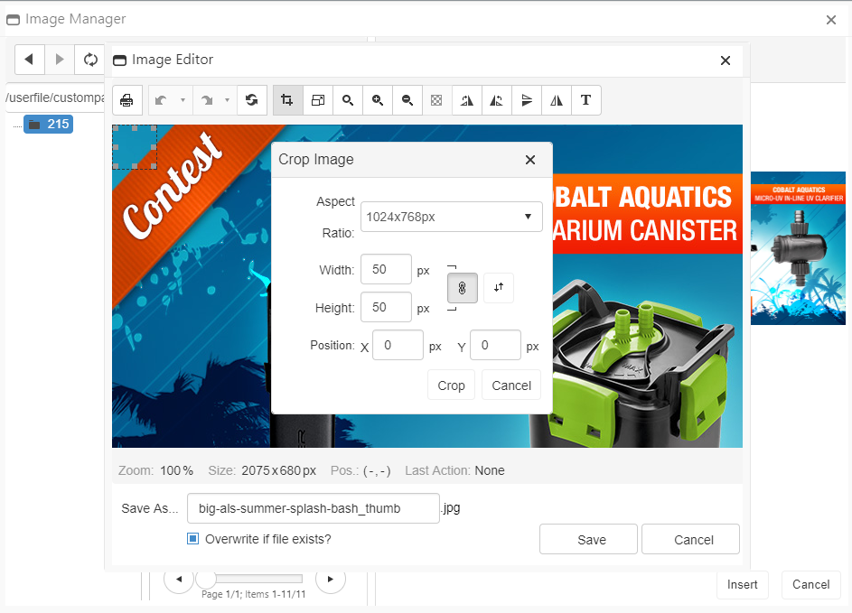
Task: Open the Redo history dropdown arrow
Action: (227, 100)
